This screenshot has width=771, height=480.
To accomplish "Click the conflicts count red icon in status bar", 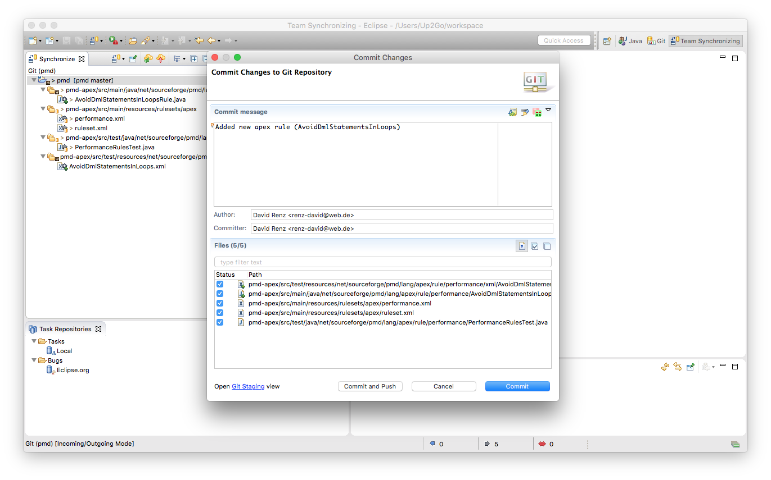I will 542,444.
